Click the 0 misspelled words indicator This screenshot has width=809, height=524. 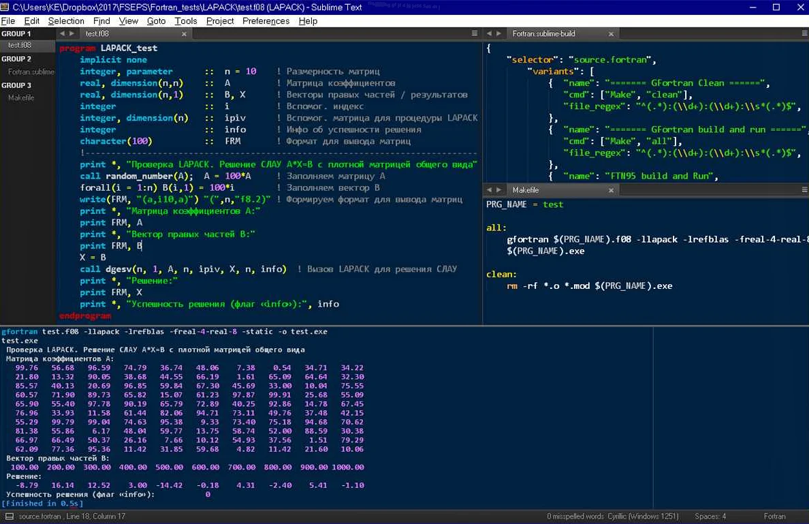coord(577,517)
